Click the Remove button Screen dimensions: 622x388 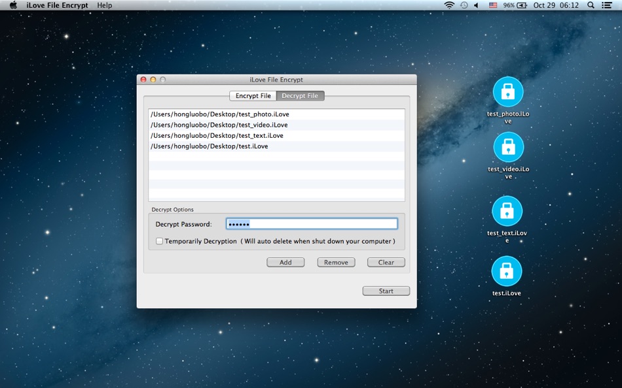click(x=336, y=263)
